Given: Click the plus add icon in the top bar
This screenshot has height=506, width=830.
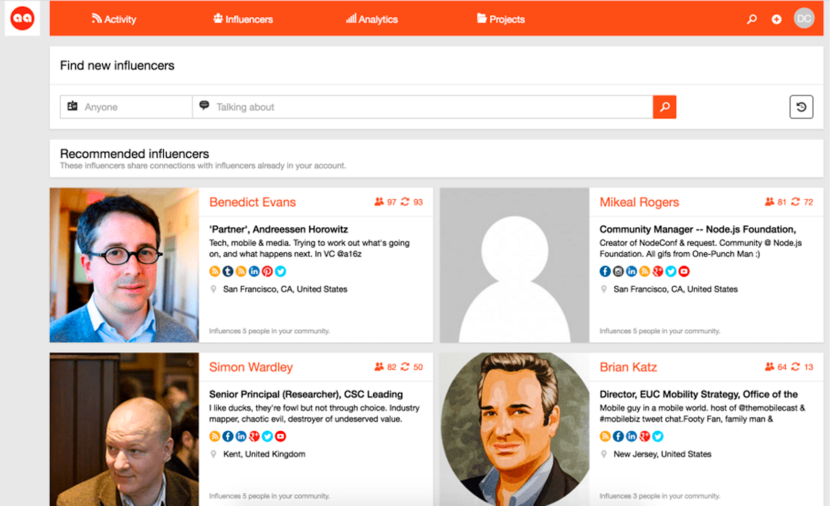Looking at the screenshot, I should [777, 19].
